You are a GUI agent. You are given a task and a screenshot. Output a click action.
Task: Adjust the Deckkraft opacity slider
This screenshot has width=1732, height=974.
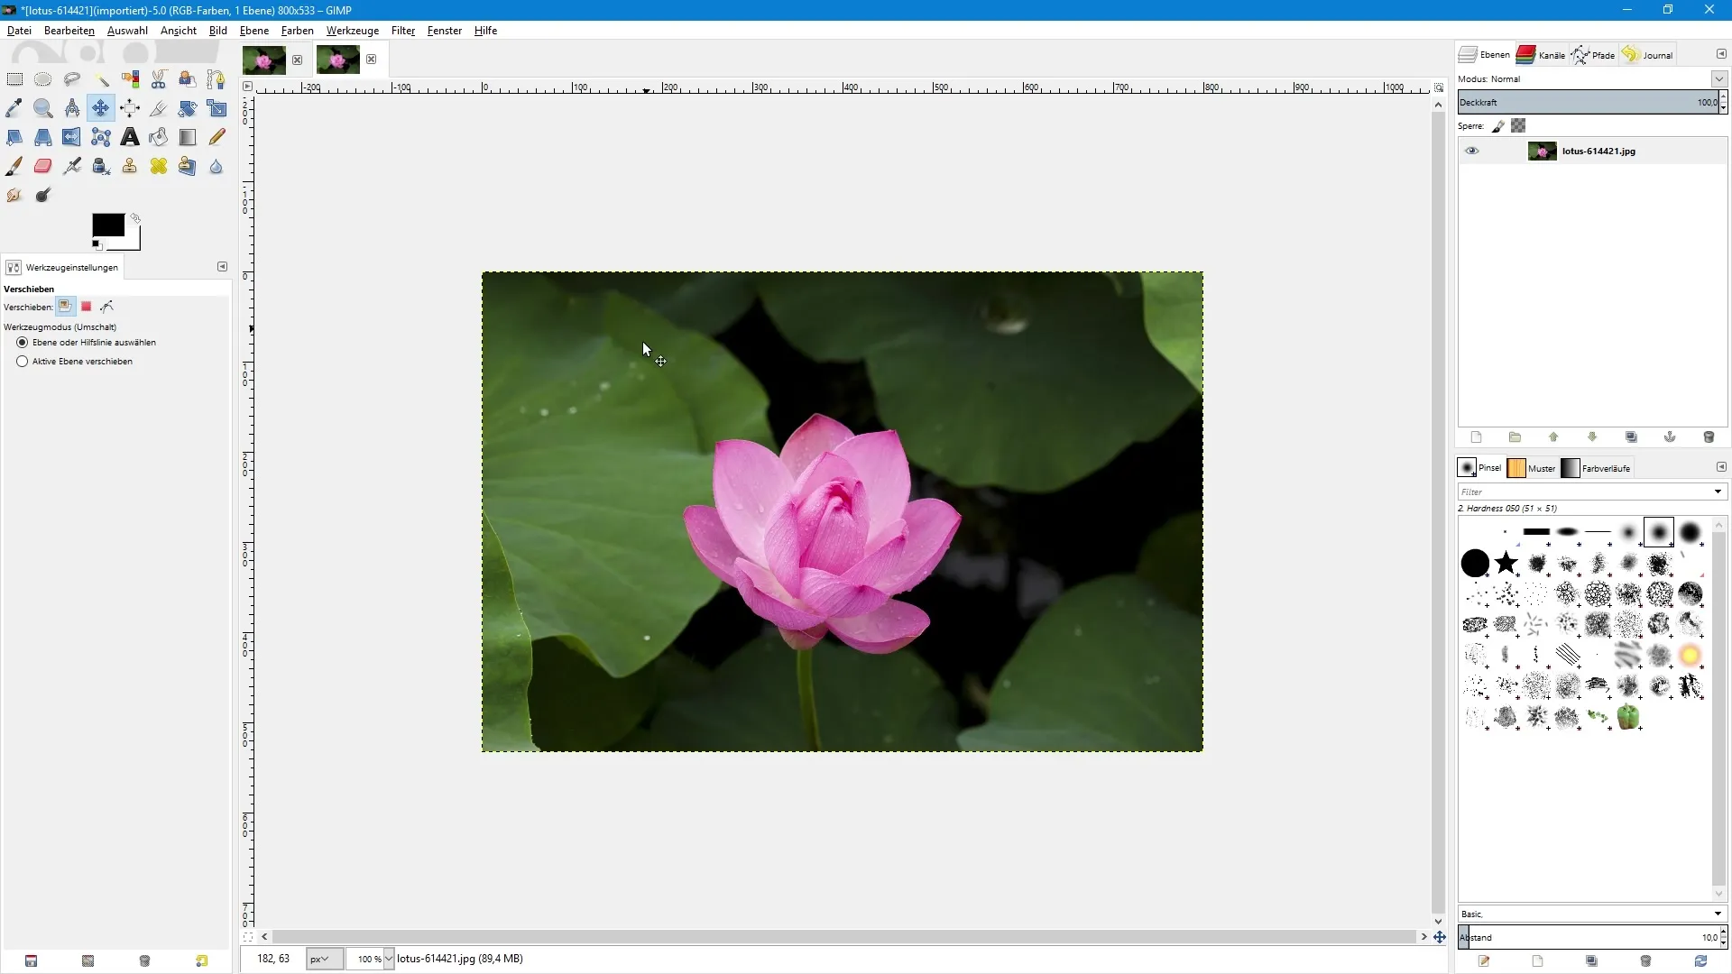click(1588, 103)
